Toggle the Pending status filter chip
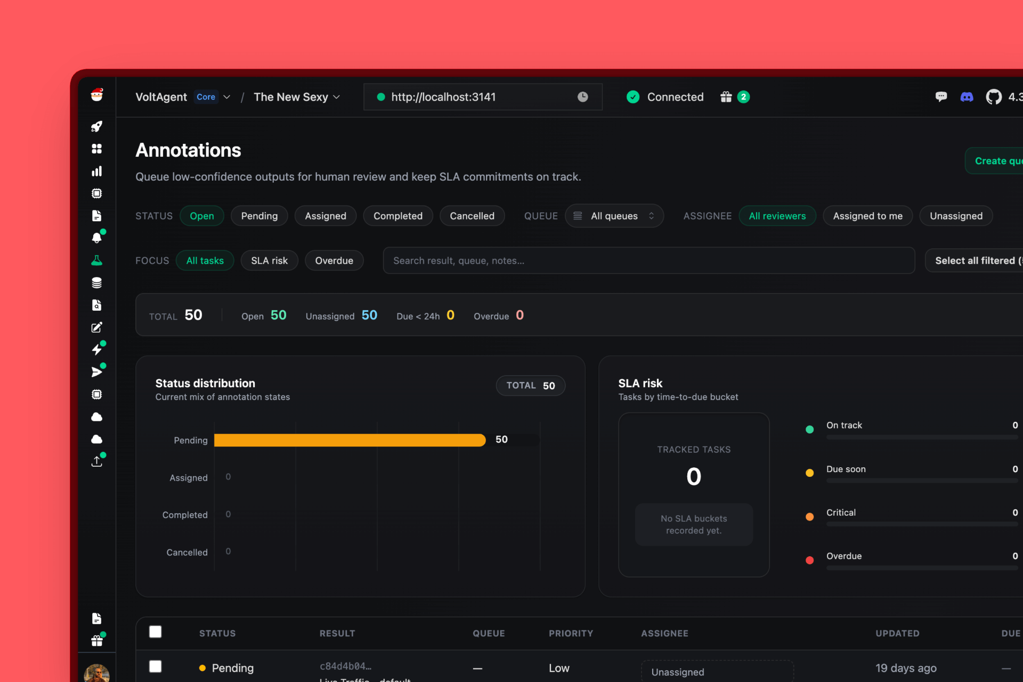The width and height of the screenshot is (1023, 682). [259, 216]
